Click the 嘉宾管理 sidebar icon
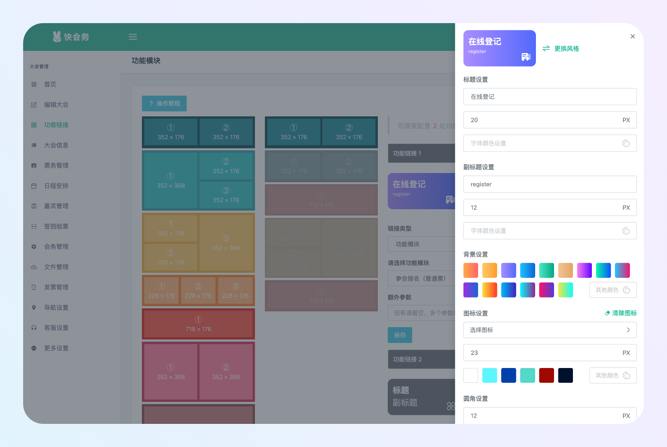The height and width of the screenshot is (447, 667). point(34,206)
